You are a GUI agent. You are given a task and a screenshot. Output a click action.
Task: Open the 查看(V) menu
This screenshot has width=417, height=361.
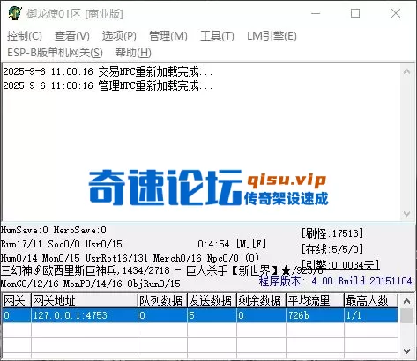(72, 36)
